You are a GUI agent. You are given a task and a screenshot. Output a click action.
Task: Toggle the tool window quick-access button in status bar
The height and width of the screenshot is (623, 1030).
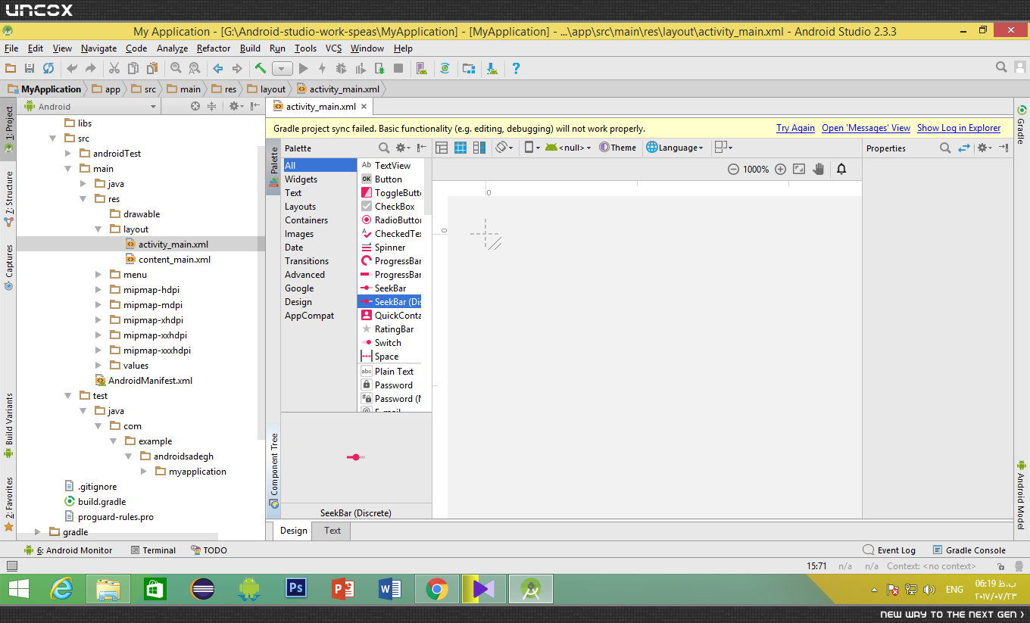click(11, 565)
